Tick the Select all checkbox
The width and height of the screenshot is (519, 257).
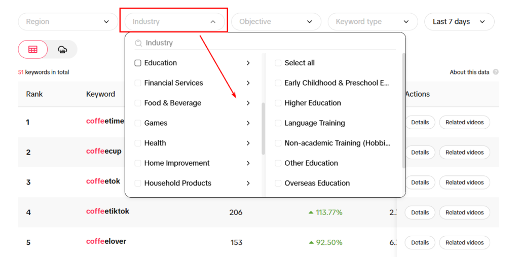[x=278, y=63]
